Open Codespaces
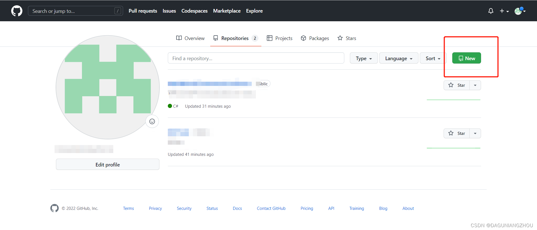The width and height of the screenshot is (537, 230). coord(194,11)
